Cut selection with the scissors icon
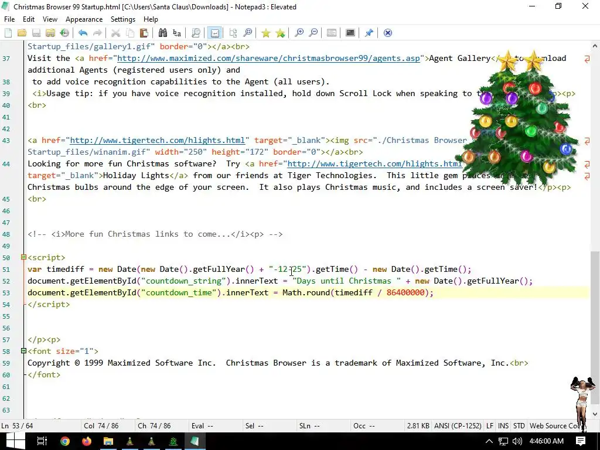Viewport: 600px width, 450px height. [x=115, y=33]
